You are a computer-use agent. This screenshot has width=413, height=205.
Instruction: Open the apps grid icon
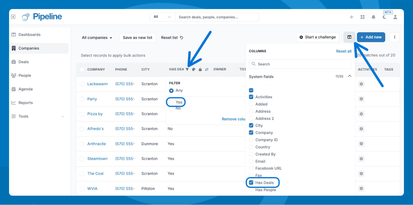point(362,17)
